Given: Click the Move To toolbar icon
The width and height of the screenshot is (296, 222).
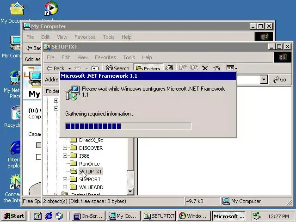Looking at the screenshot, I should (x=183, y=68).
